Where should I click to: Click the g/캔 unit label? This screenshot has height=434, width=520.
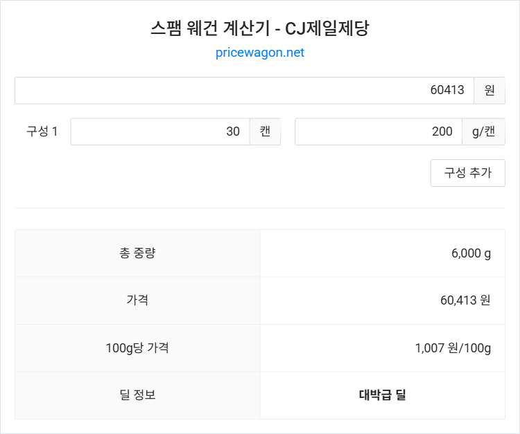pos(483,132)
